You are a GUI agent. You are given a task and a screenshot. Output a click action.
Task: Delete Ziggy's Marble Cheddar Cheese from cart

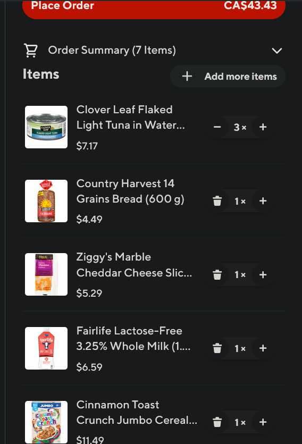(x=217, y=274)
